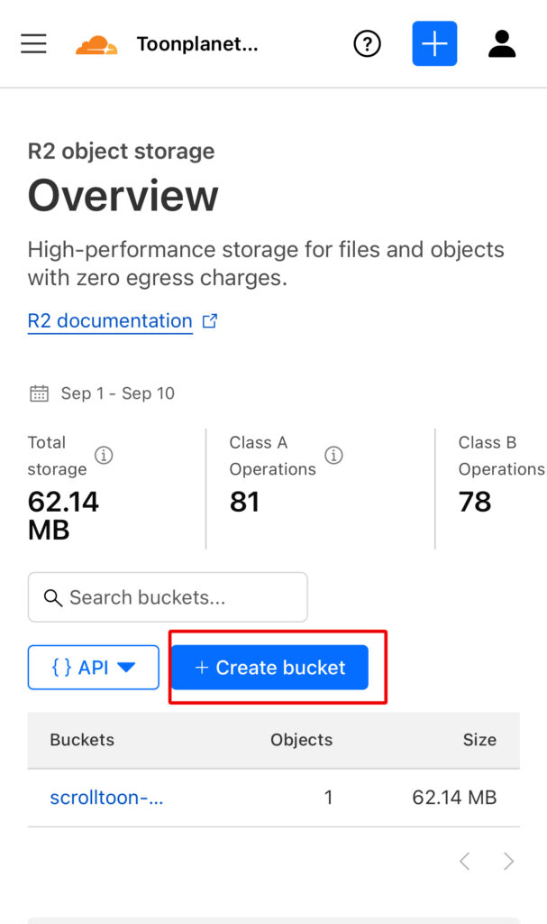Click the calendar icon beside date range
Image resolution: width=547 pixels, height=924 pixels.
[x=39, y=393]
